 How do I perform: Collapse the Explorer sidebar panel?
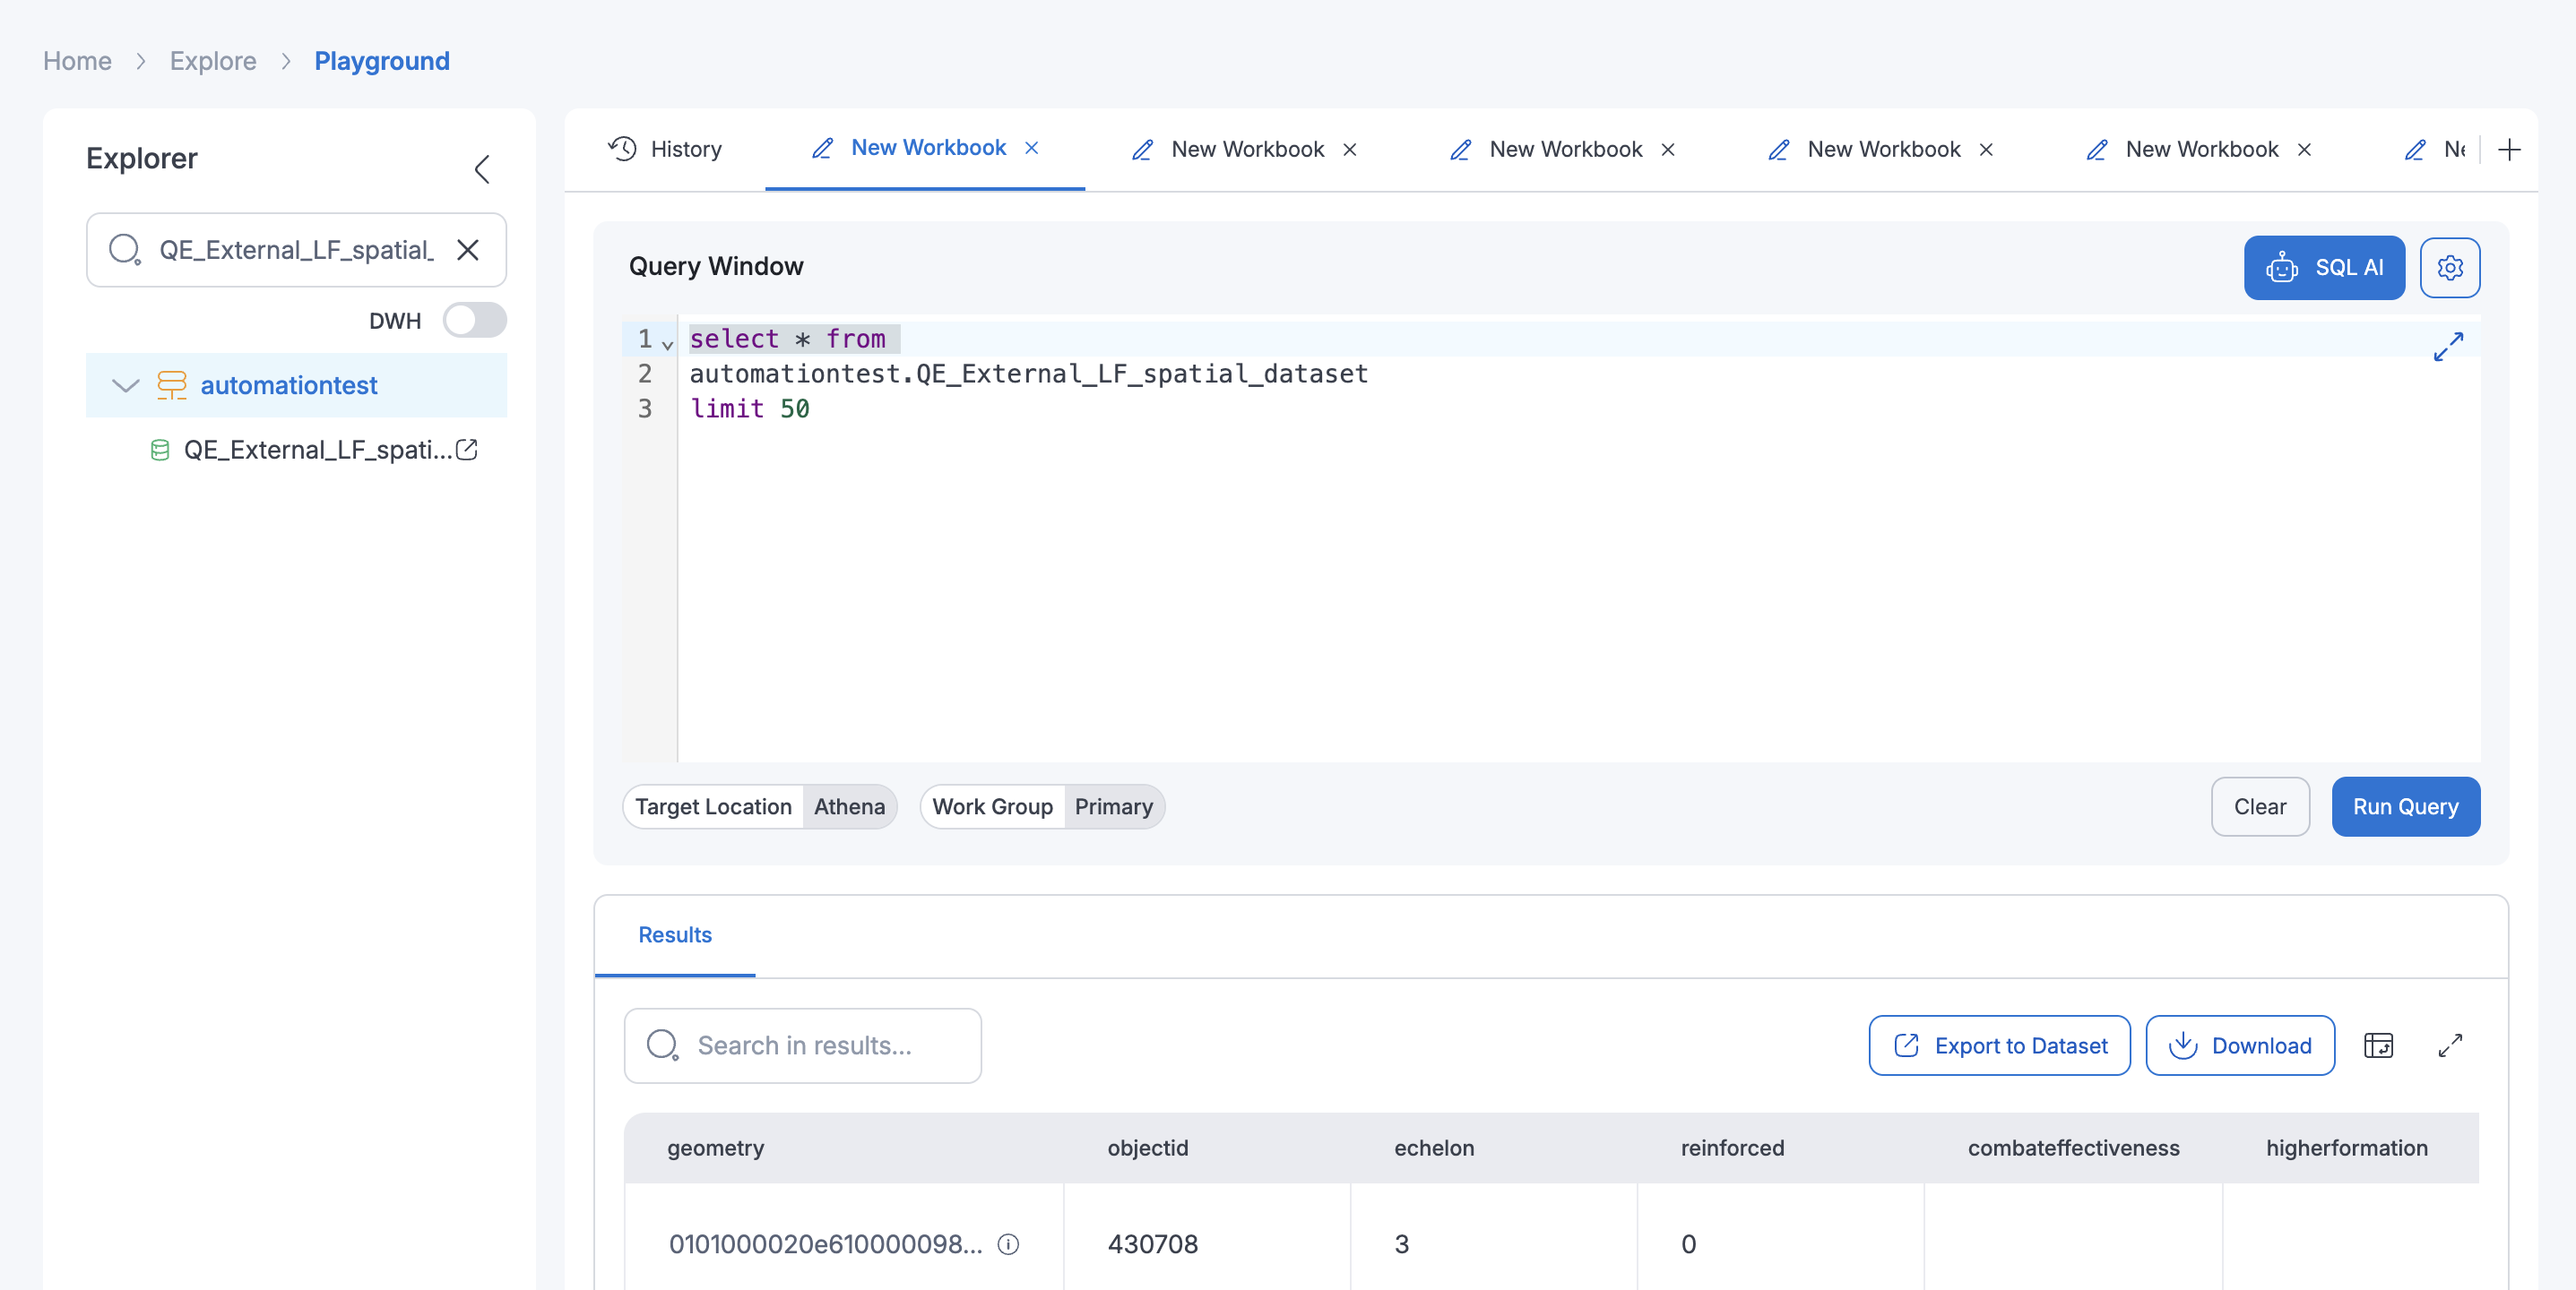click(483, 169)
